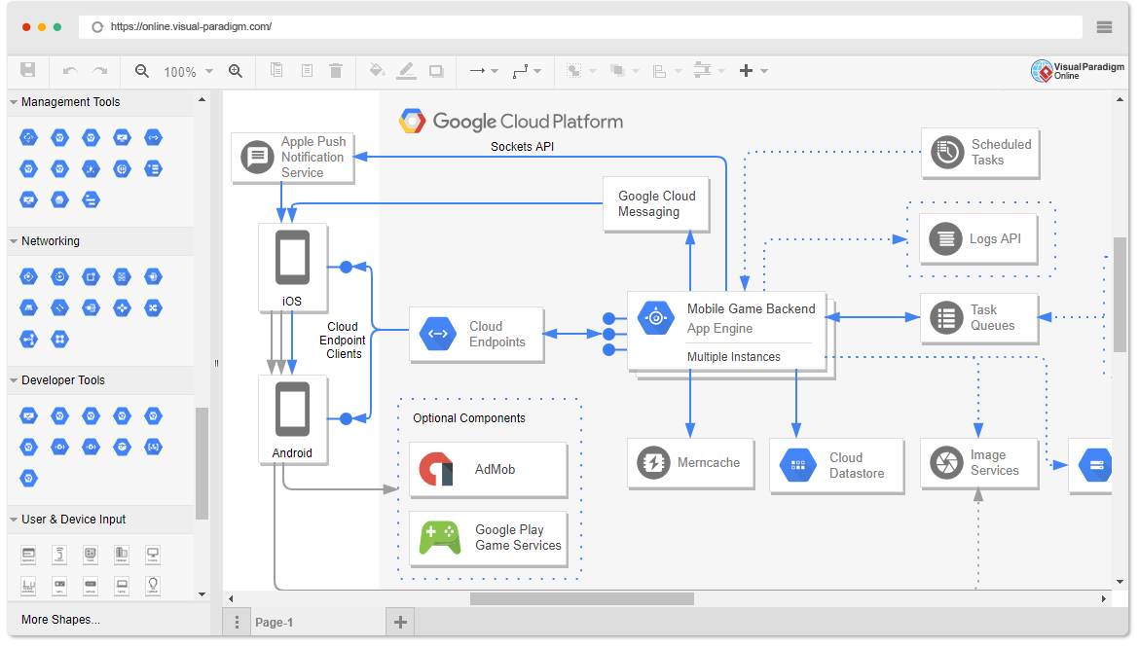The height and width of the screenshot is (647, 1139).
Task: Click the Visual Paradigm Online logo
Action: (1077, 70)
